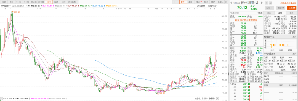This screenshot has width=298, height=101.
Task: Open fullscreen chart view icon
Action: (x=226, y=2)
